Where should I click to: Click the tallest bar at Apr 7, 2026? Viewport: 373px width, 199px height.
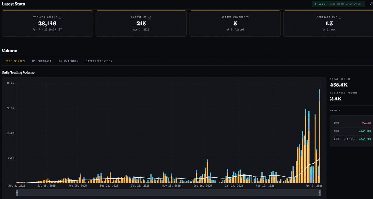tap(320, 136)
